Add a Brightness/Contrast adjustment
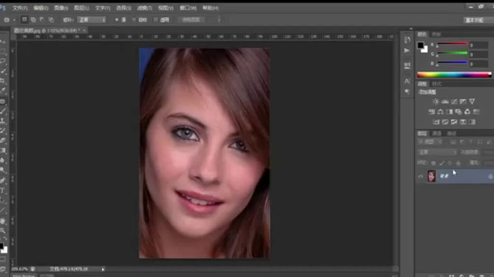Screen dimensions: 494x277 point(436,101)
